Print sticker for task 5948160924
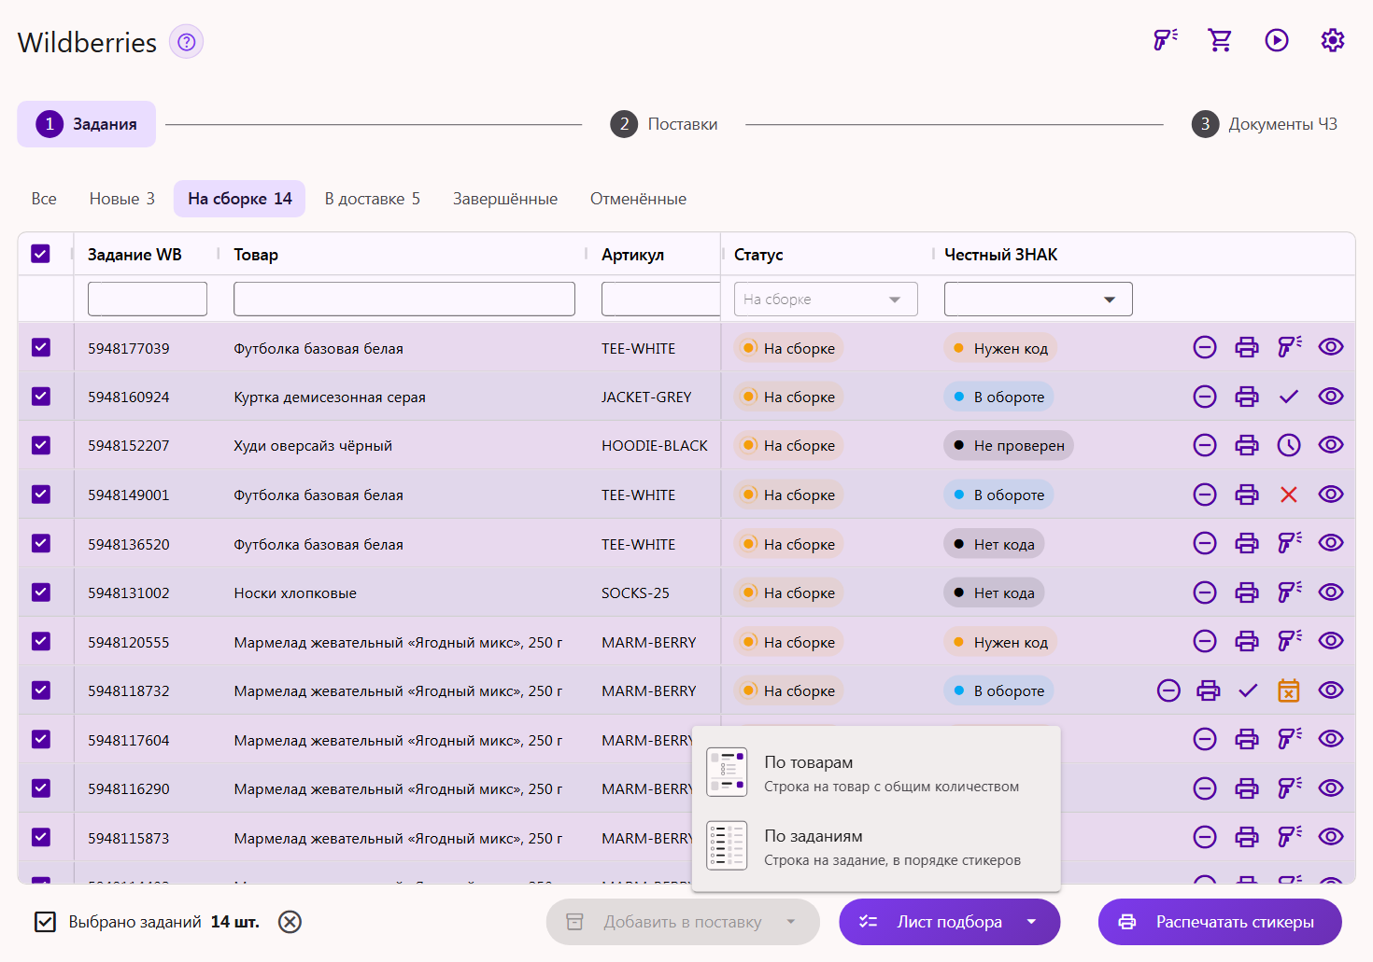The height and width of the screenshot is (962, 1373). coord(1247,397)
